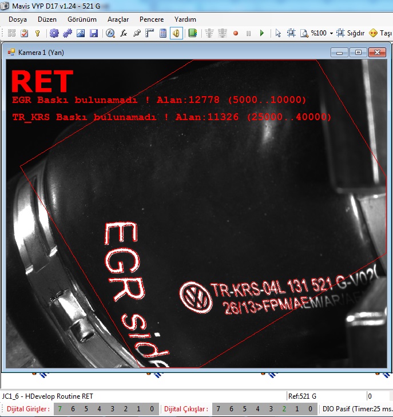Image resolution: width=393 pixels, height=417 pixels.
Task: Open the Düzen menu
Action: click(x=47, y=19)
